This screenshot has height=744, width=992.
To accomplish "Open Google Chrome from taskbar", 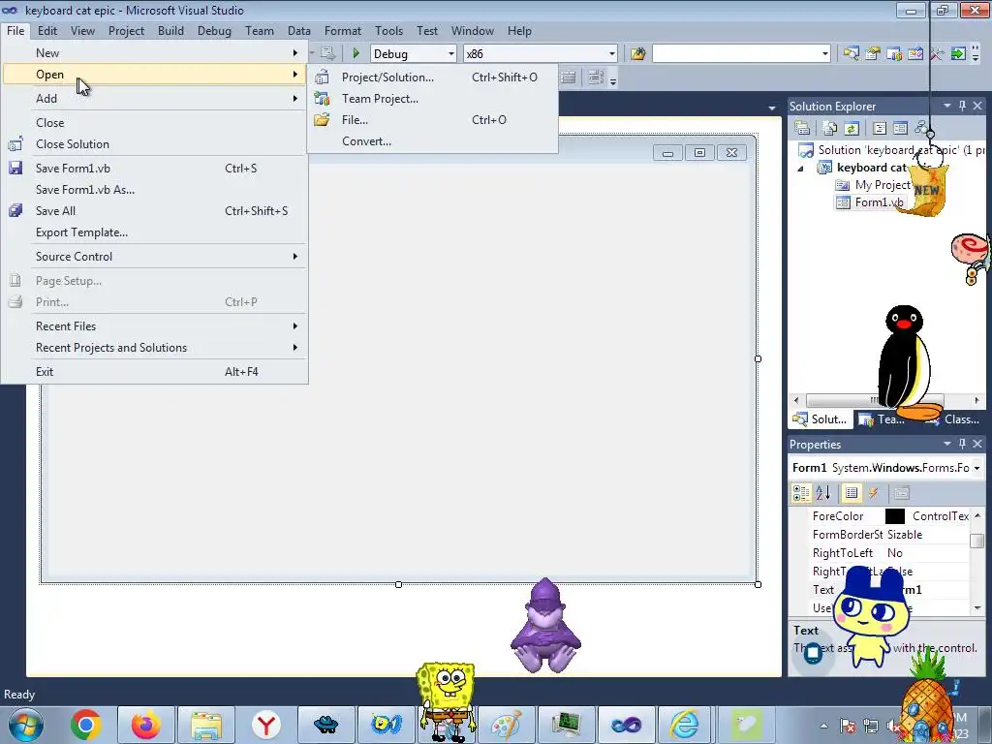I will coord(85,725).
